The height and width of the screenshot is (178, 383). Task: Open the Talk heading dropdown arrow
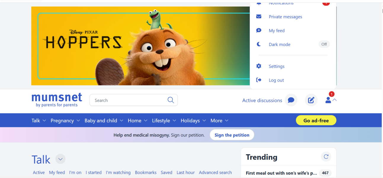pos(60,159)
